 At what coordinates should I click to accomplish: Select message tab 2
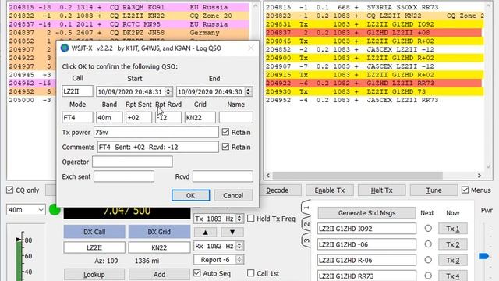306,224
